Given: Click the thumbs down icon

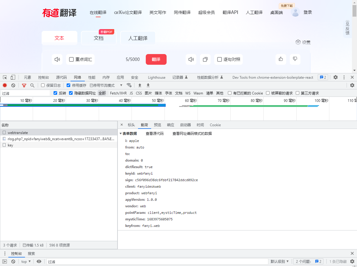Looking at the screenshot, I should click(x=295, y=59).
